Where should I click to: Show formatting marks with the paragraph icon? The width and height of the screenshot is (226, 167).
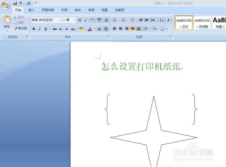(168, 20)
